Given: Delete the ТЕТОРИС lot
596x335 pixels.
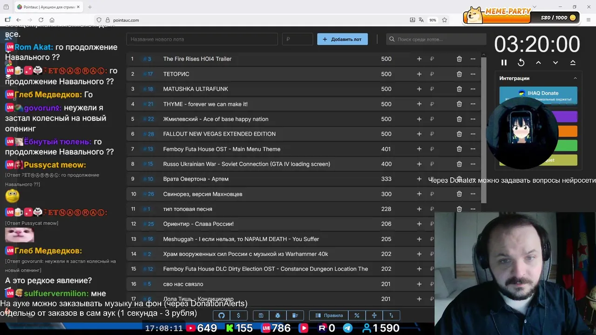Looking at the screenshot, I should pyautogui.click(x=459, y=74).
